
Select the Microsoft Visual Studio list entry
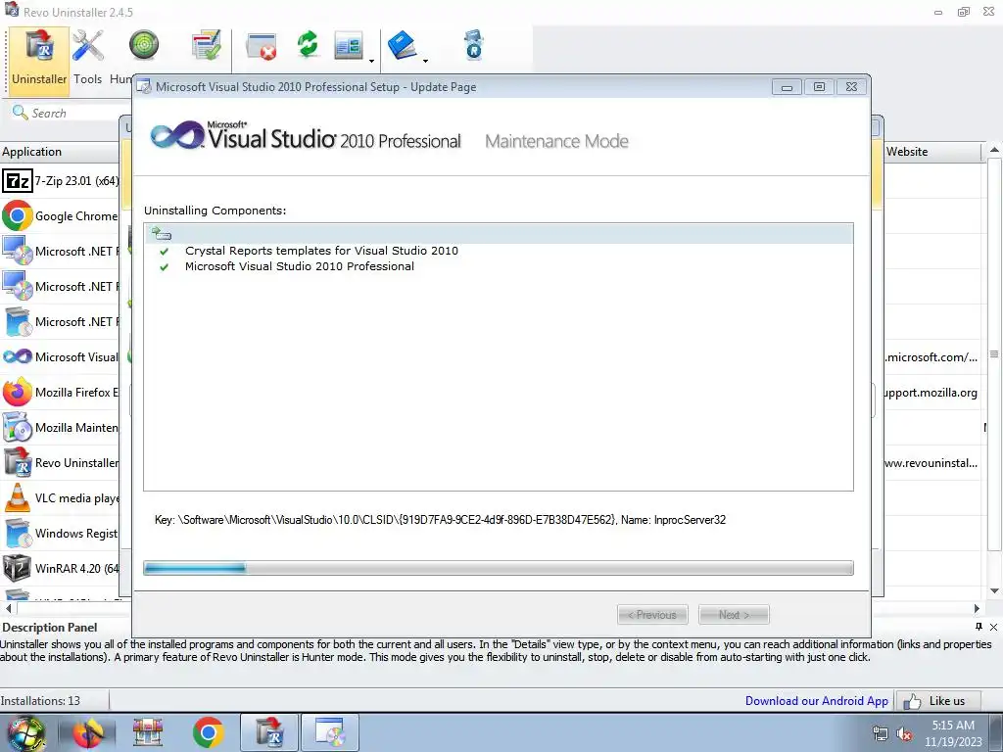tap(60, 356)
